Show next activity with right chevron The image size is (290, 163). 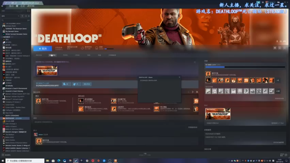pyautogui.click(x=192, y=92)
